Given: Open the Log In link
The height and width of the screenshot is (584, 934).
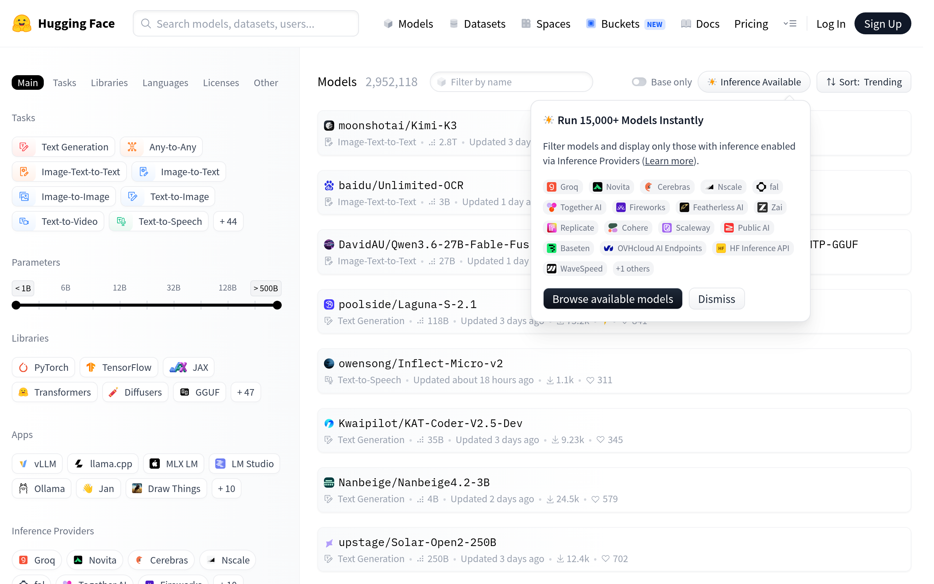Looking at the screenshot, I should (x=830, y=24).
